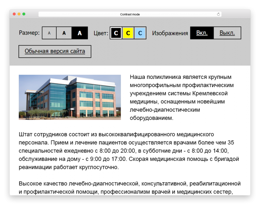Screen dimensions: 260x205
Task: Click the Размер: label
Action: click(29, 33)
